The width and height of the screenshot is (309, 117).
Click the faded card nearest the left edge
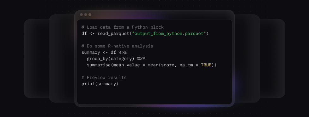[x=36, y=58]
